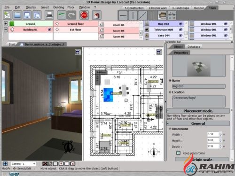Print the plan with the printer icon
The image size is (235, 176).
click(49, 15)
